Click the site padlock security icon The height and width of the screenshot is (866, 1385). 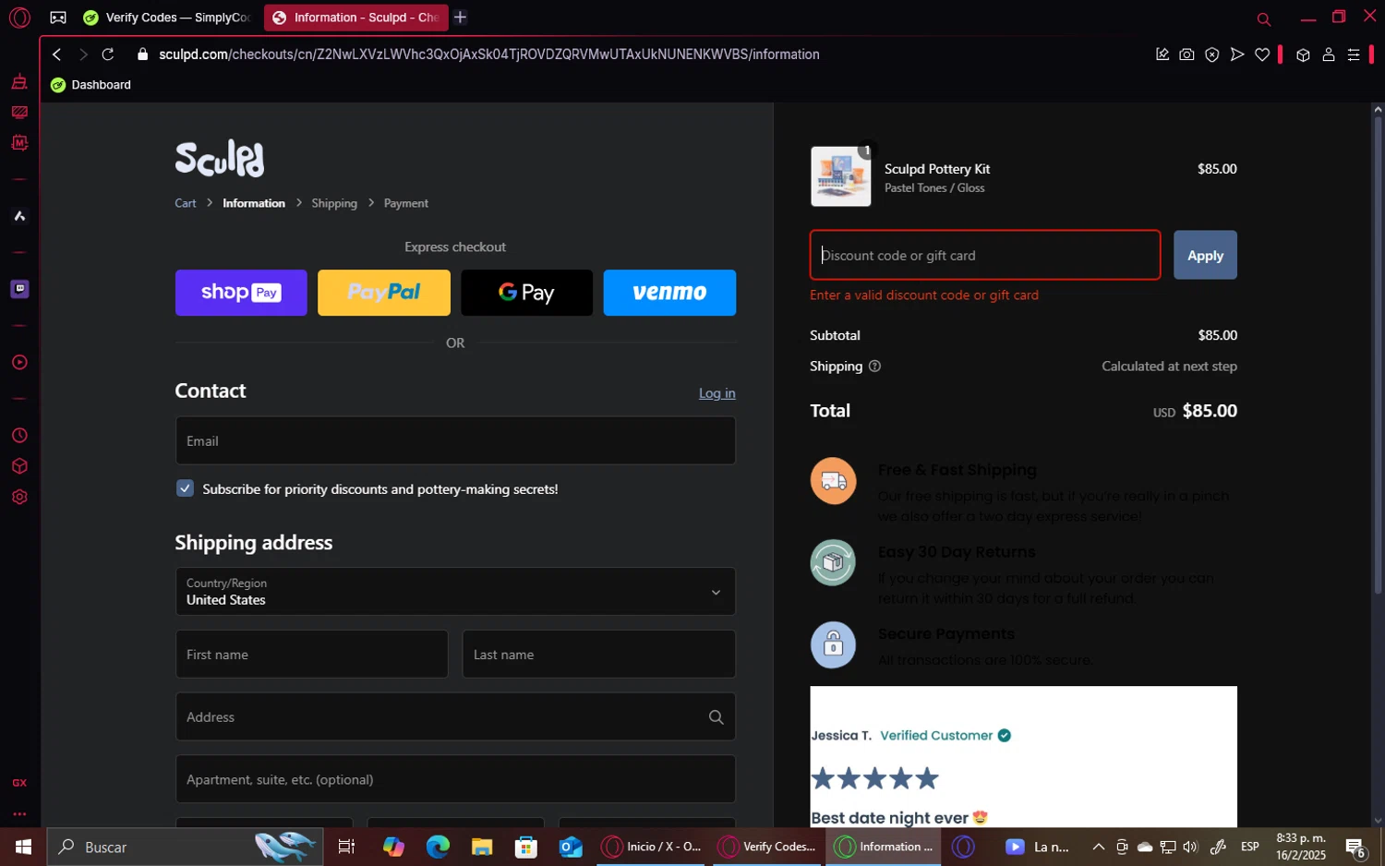[142, 54]
